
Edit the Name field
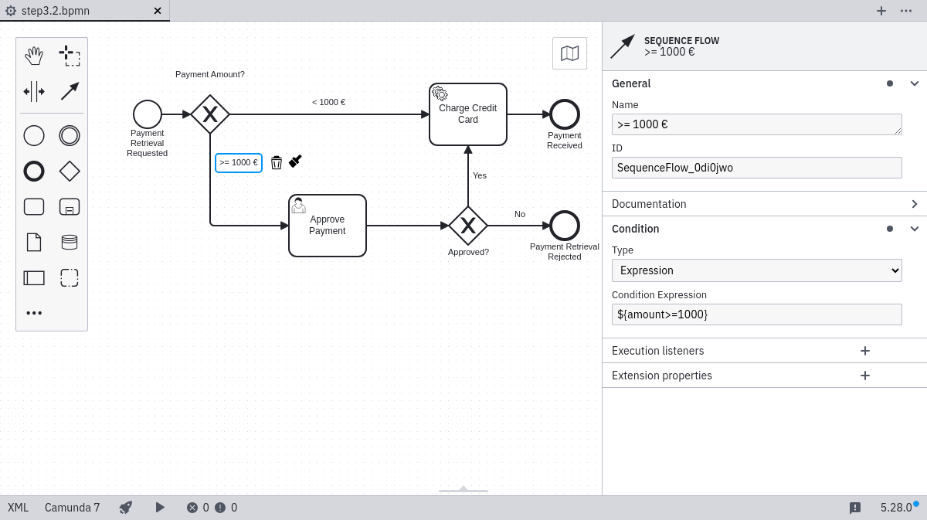click(x=757, y=124)
